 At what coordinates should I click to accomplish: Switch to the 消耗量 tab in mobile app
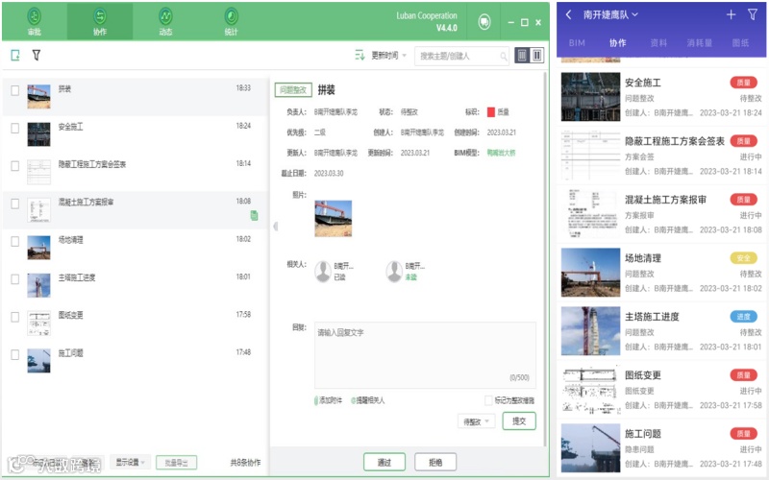[x=700, y=43]
